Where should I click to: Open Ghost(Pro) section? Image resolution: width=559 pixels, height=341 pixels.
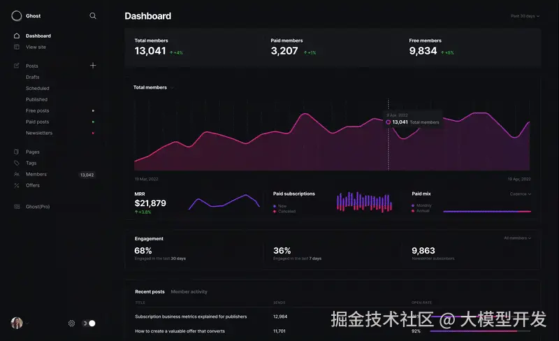[x=38, y=207]
